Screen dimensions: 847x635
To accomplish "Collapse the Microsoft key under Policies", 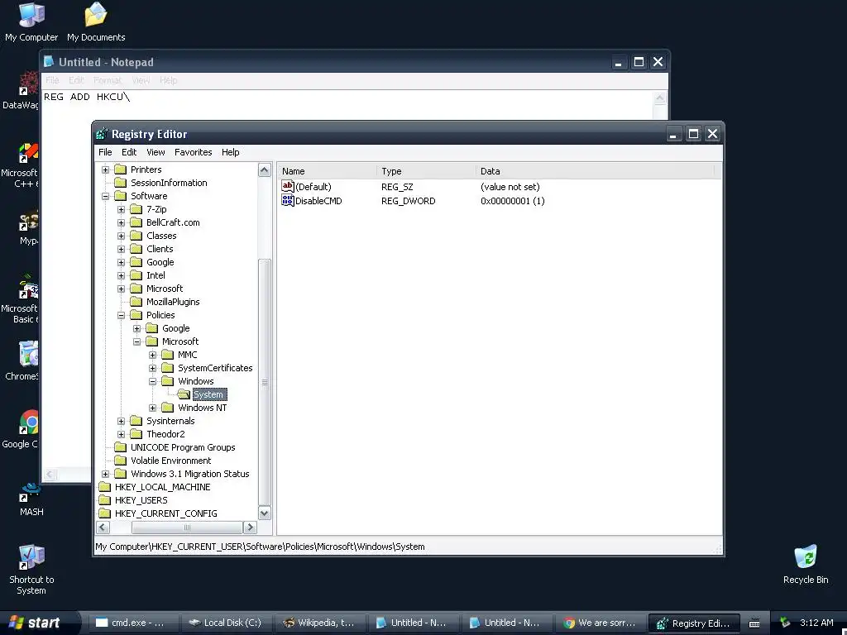I will click(x=137, y=341).
